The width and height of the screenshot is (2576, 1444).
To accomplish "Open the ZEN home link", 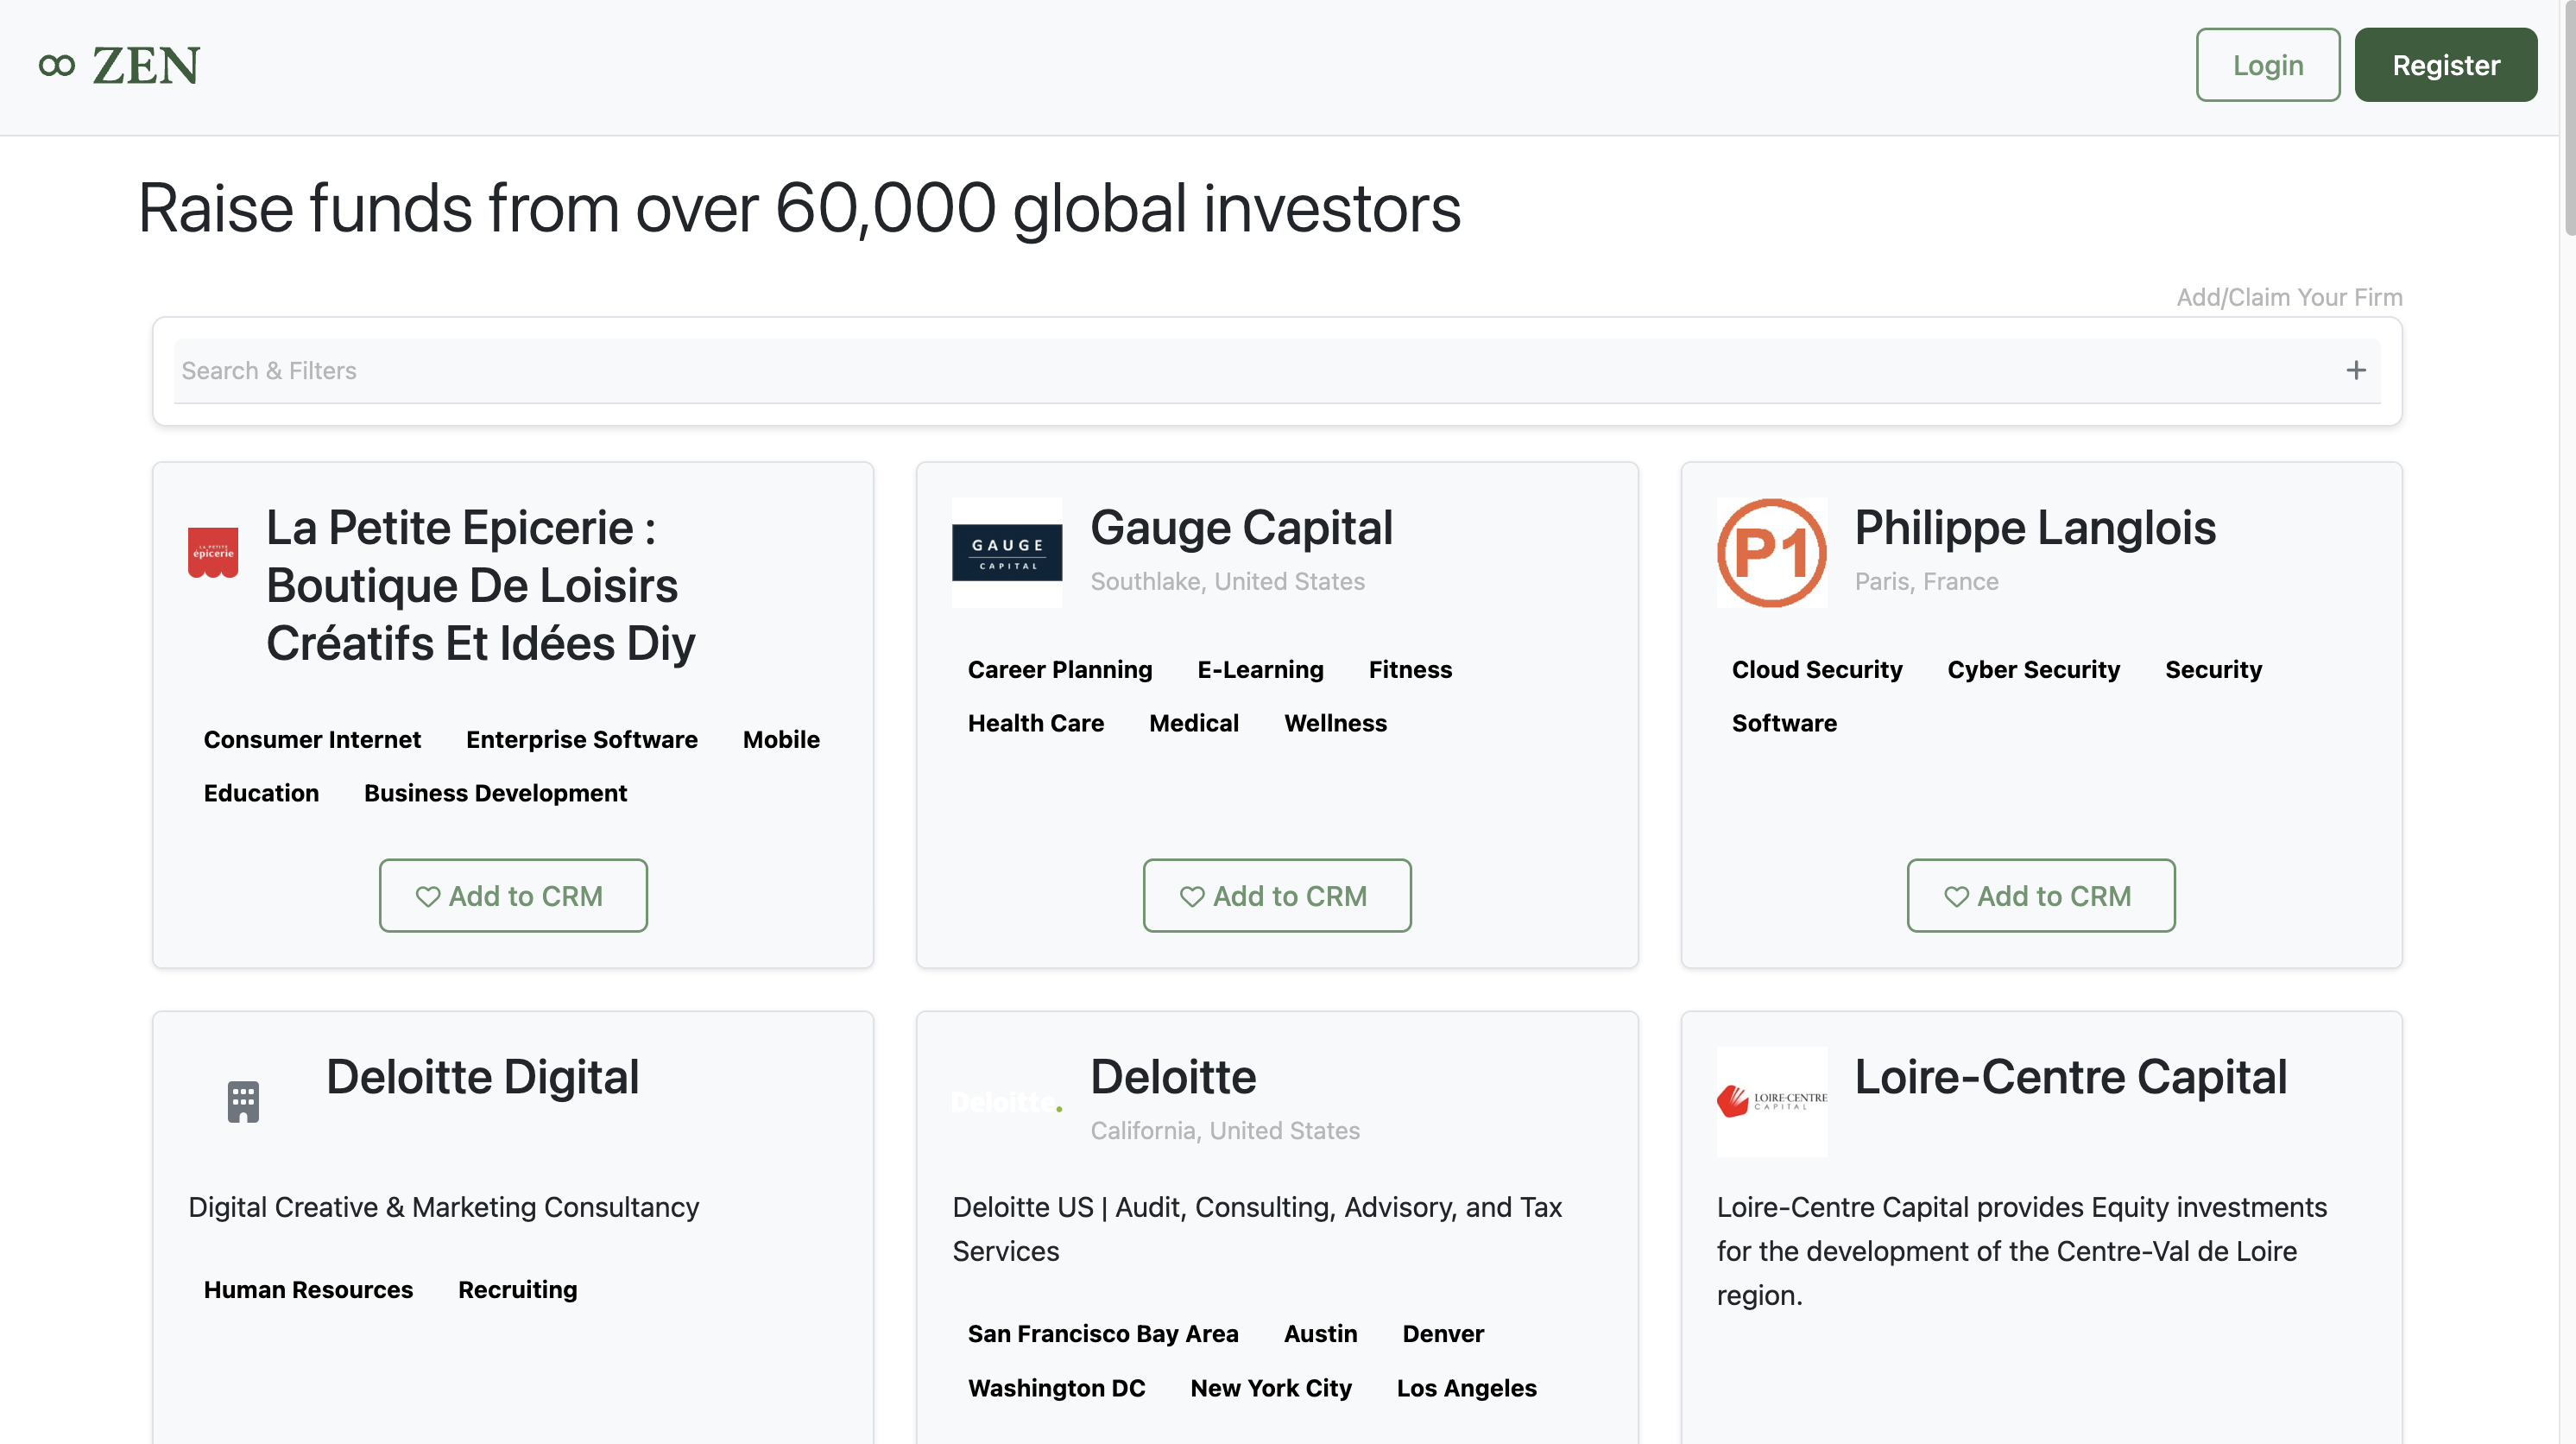I will [120, 66].
